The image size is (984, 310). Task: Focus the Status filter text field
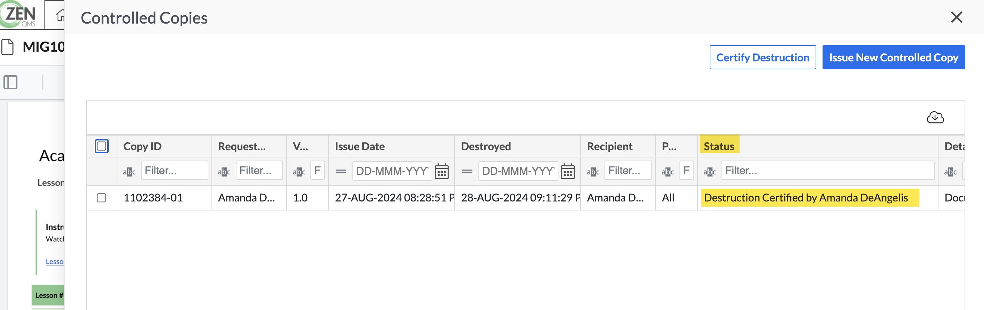pyautogui.click(x=827, y=170)
